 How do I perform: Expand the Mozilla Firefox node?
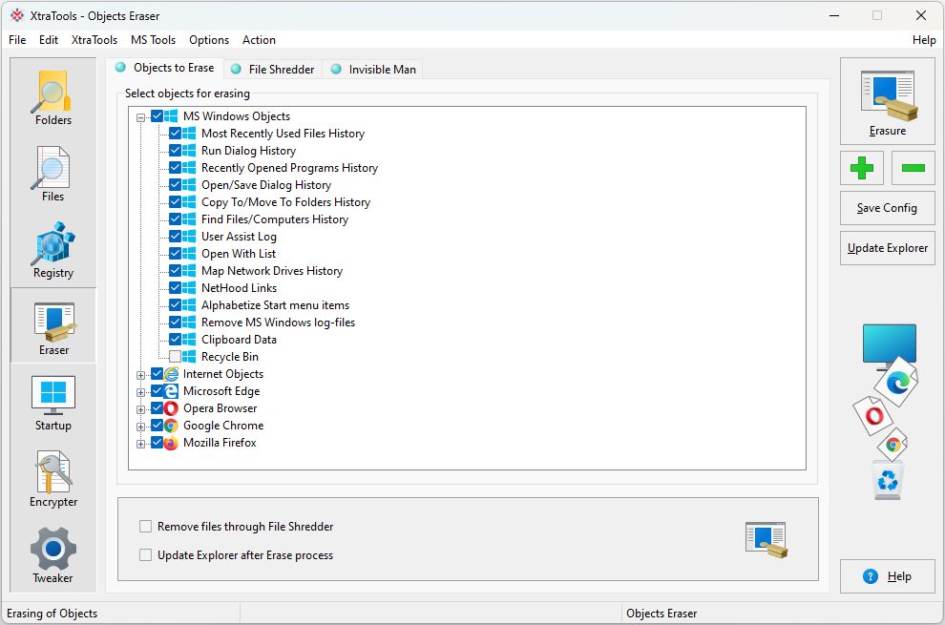(x=141, y=444)
